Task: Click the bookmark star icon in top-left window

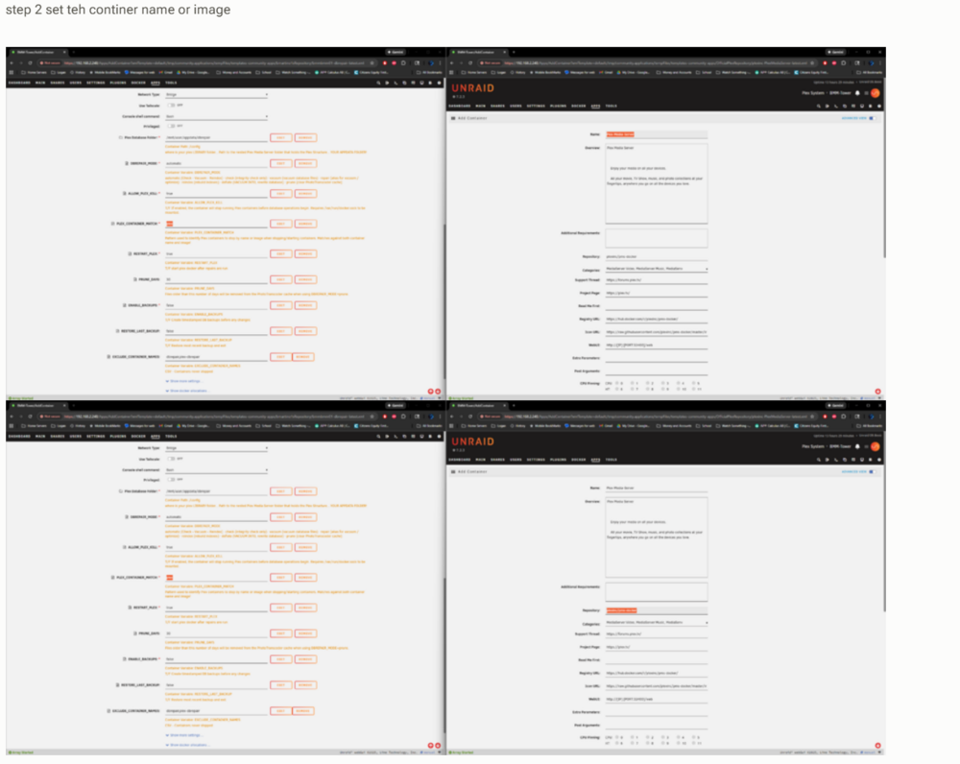Action: coord(372,63)
